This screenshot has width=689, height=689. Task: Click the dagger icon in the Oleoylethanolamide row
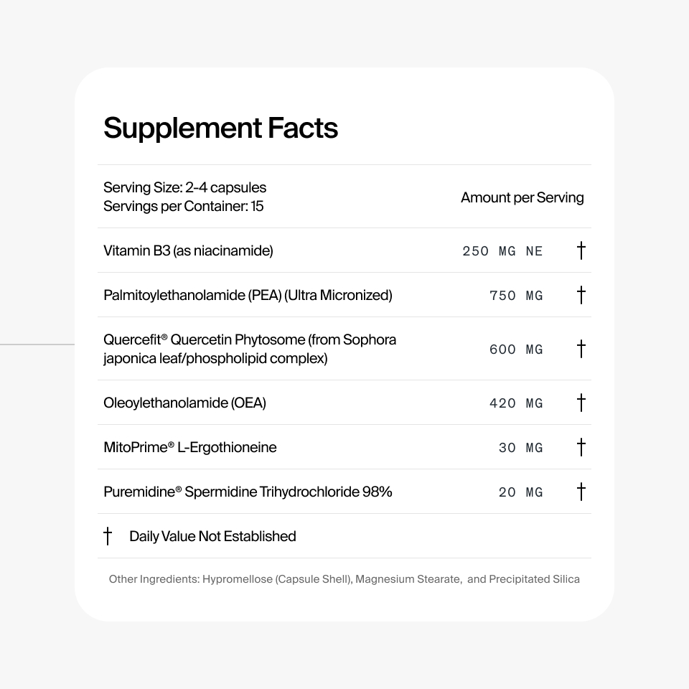tap(581, 403)
